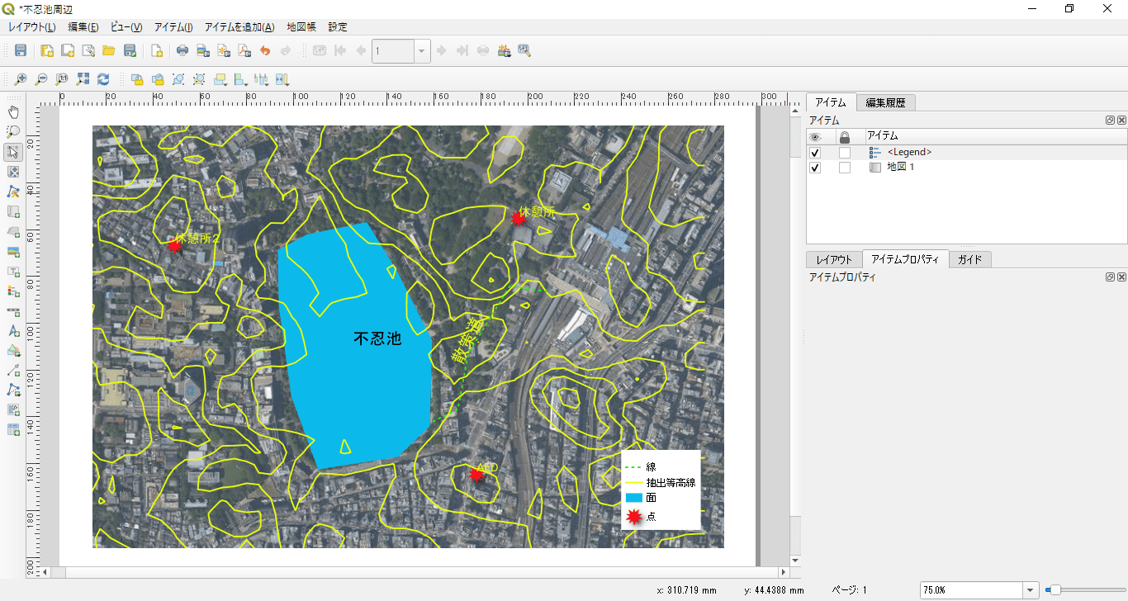This screenshot has width=1128, height=601.
Task: Switch to レイアウト properties tab
Action: click(x=834, y=259)
